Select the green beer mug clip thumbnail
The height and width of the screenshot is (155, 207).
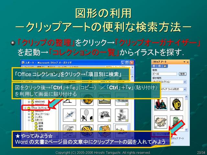(177, 122)
